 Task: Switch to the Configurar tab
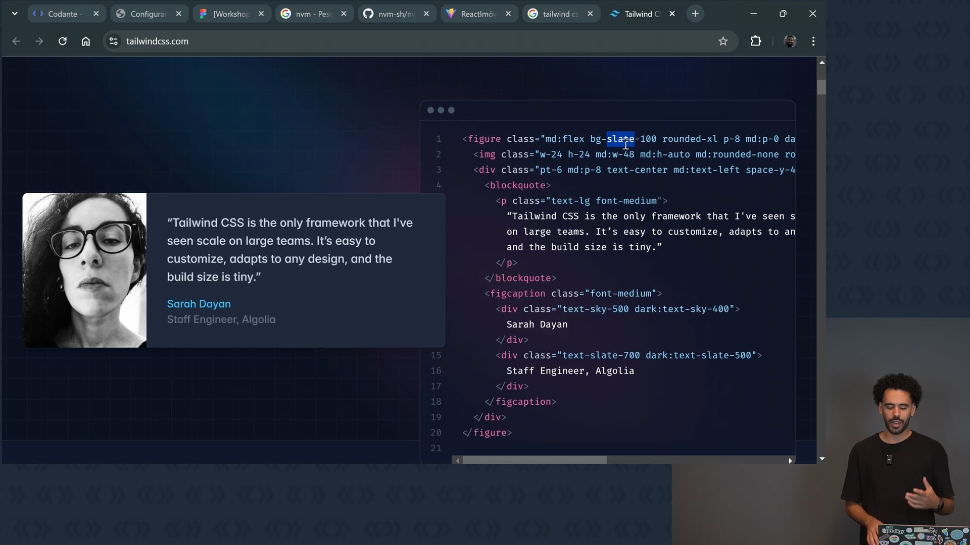click(149, 14)
